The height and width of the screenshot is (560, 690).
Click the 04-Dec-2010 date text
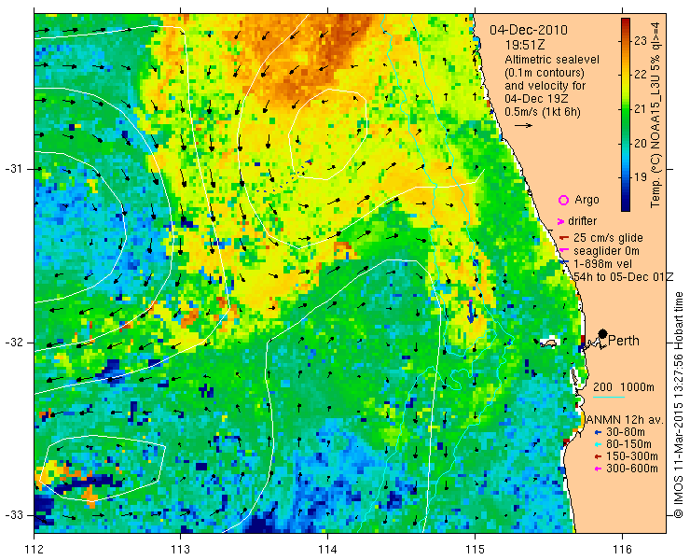pos(529,30)
